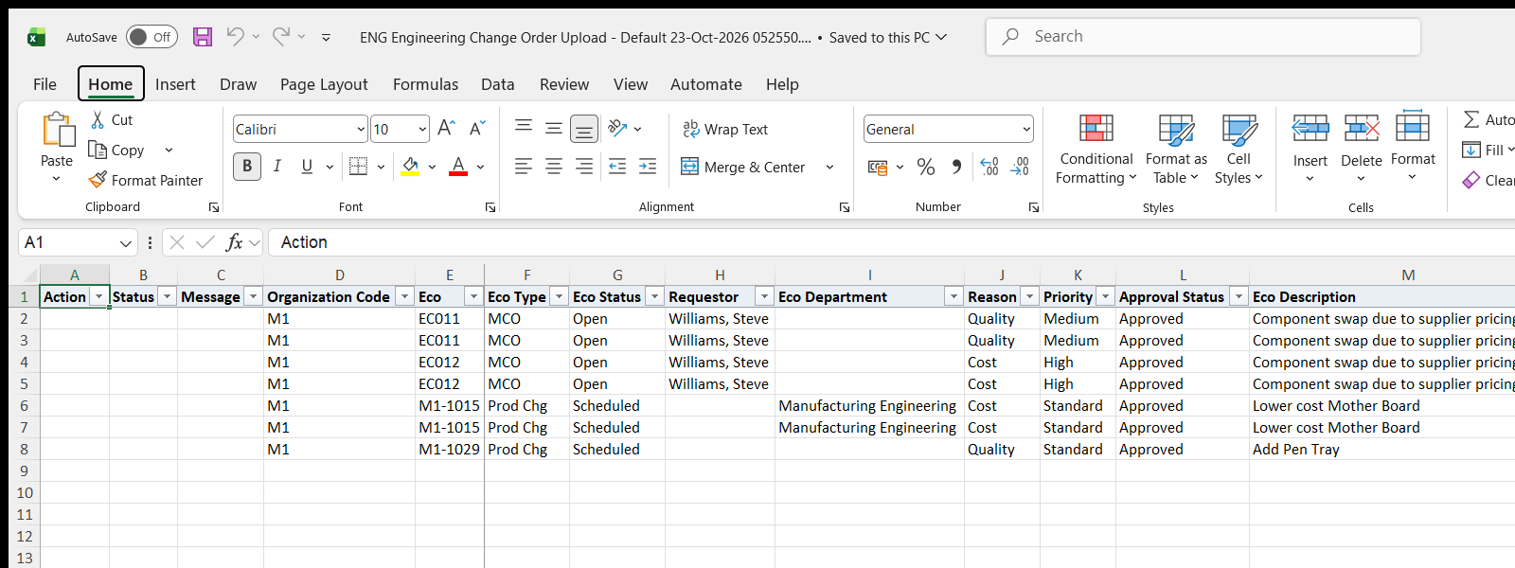
Task: Click Decrease Decimal icon
Action: (1020, 168)
